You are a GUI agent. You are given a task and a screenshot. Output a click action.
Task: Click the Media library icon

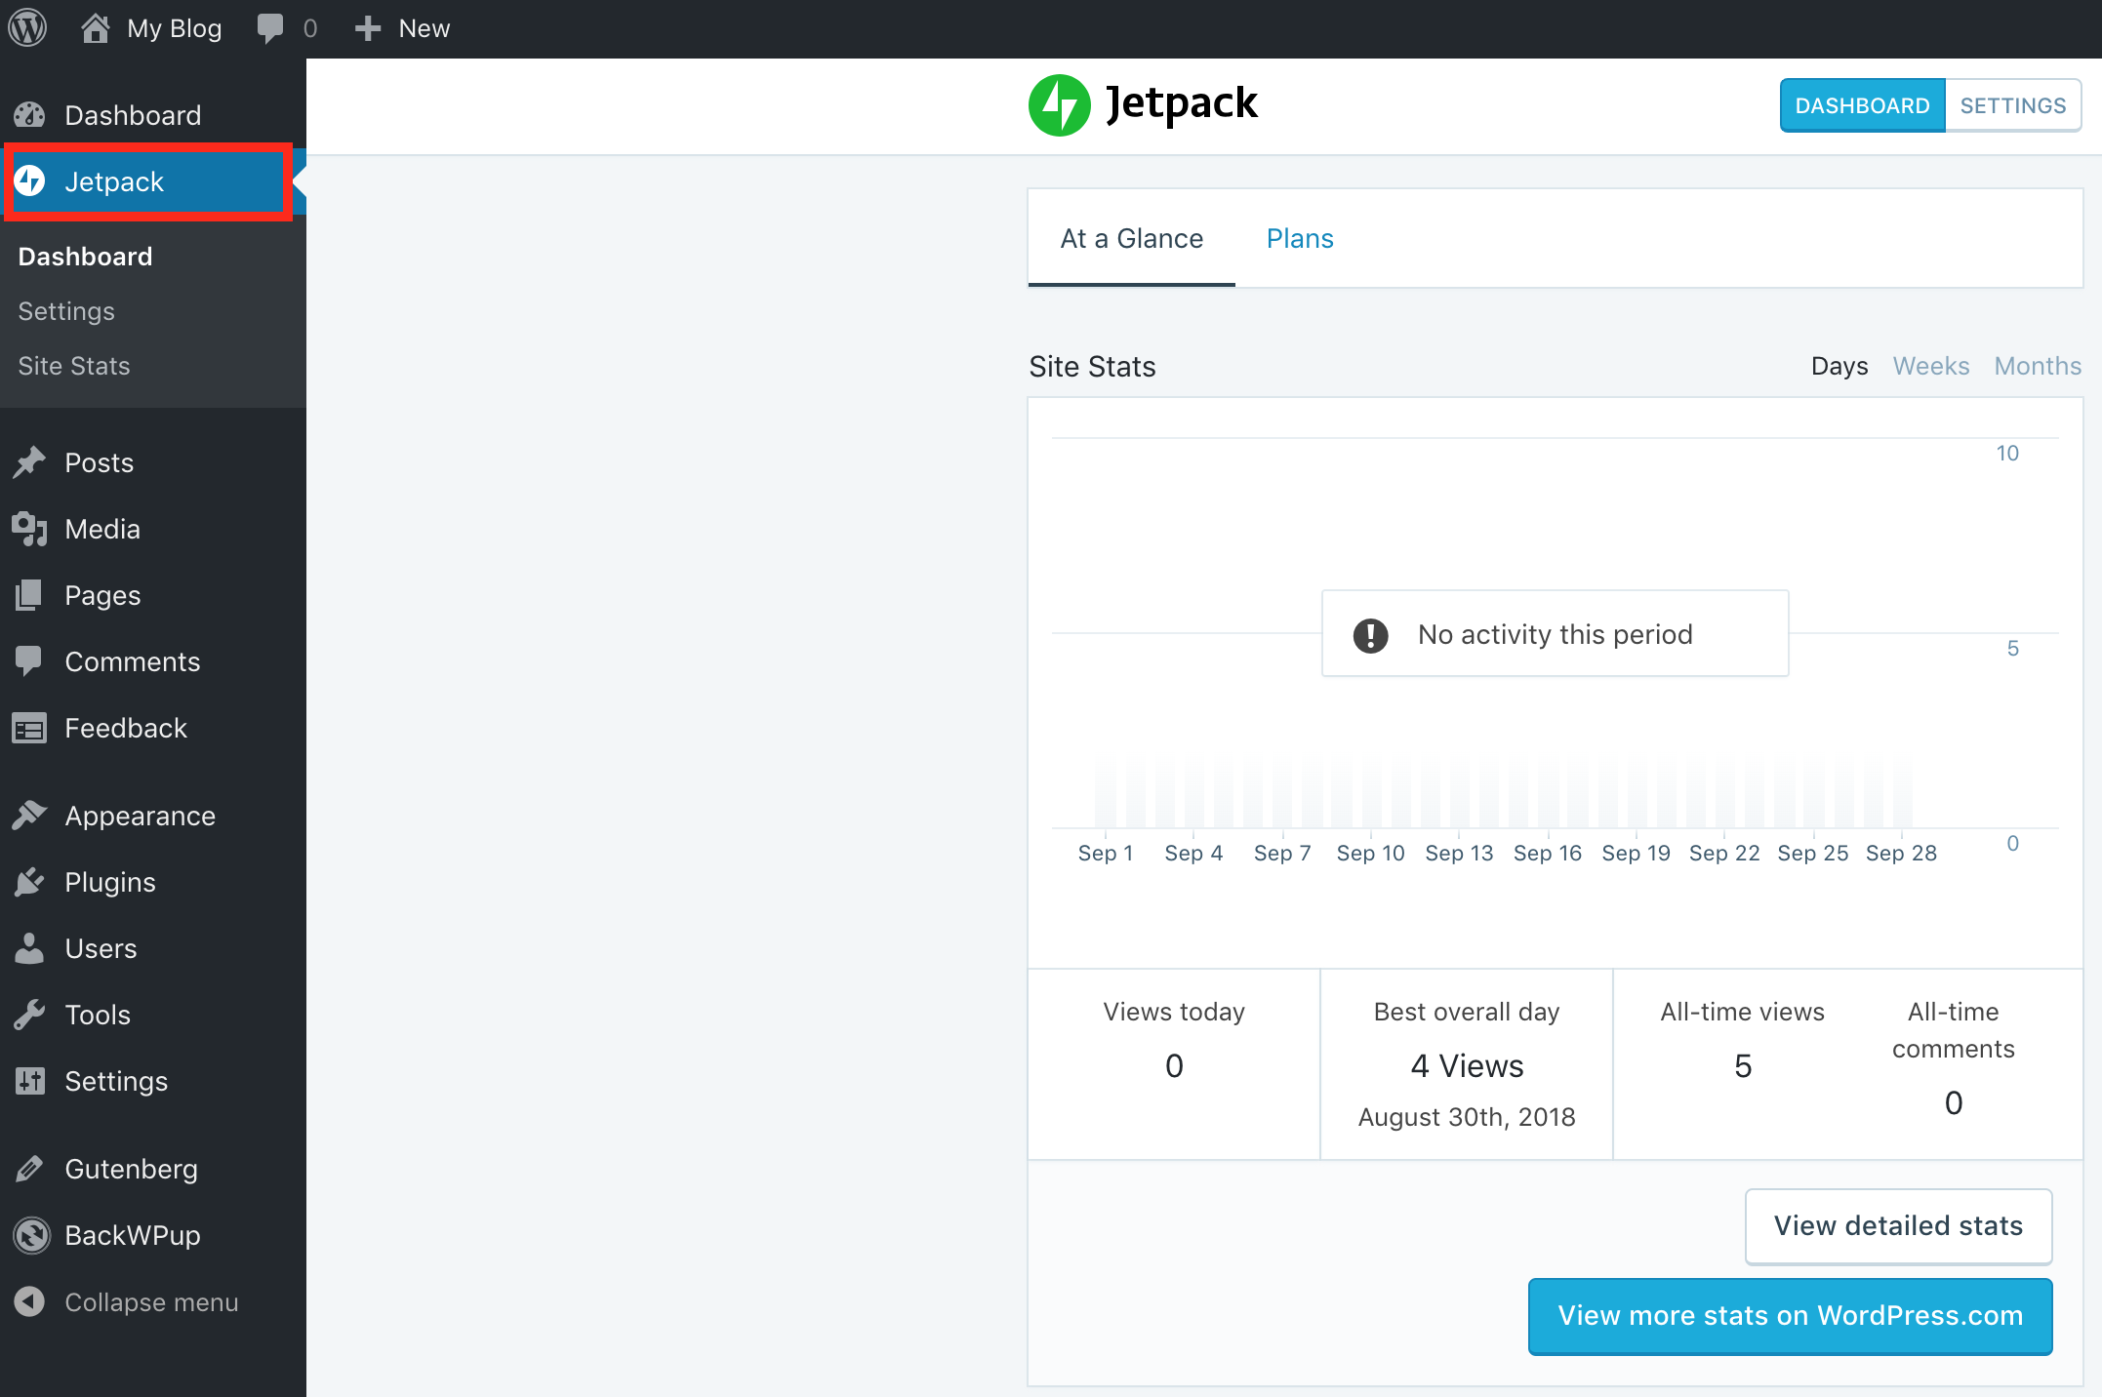(30, 529)
